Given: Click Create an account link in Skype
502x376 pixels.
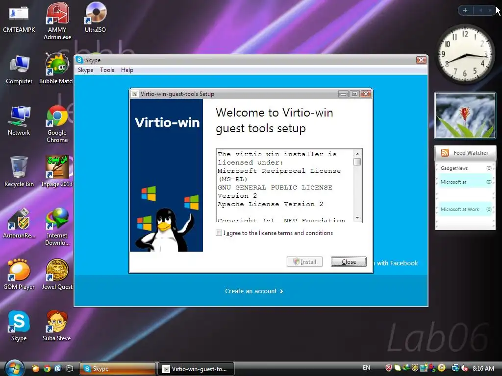Looking at the screenshot, I should [254, 291].
